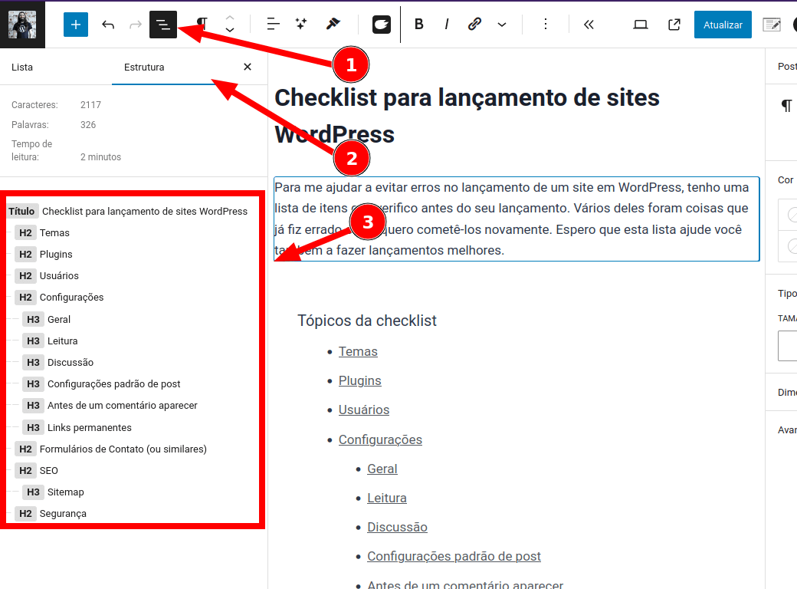Click the font size input in sidebar
797x589 pixels.
coord(787,346)
